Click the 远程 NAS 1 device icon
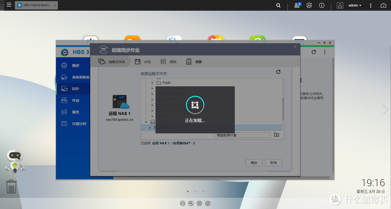This screenshot has width=391, height=209. point(121,102)
